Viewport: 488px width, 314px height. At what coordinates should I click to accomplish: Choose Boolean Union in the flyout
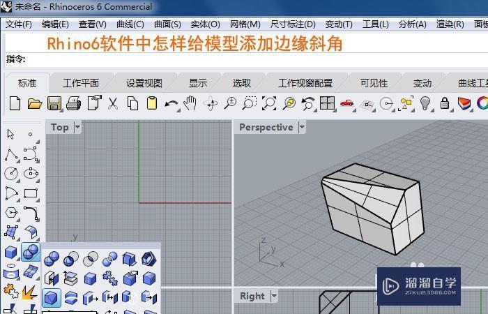pyautogui.click(x=52, y=259)
